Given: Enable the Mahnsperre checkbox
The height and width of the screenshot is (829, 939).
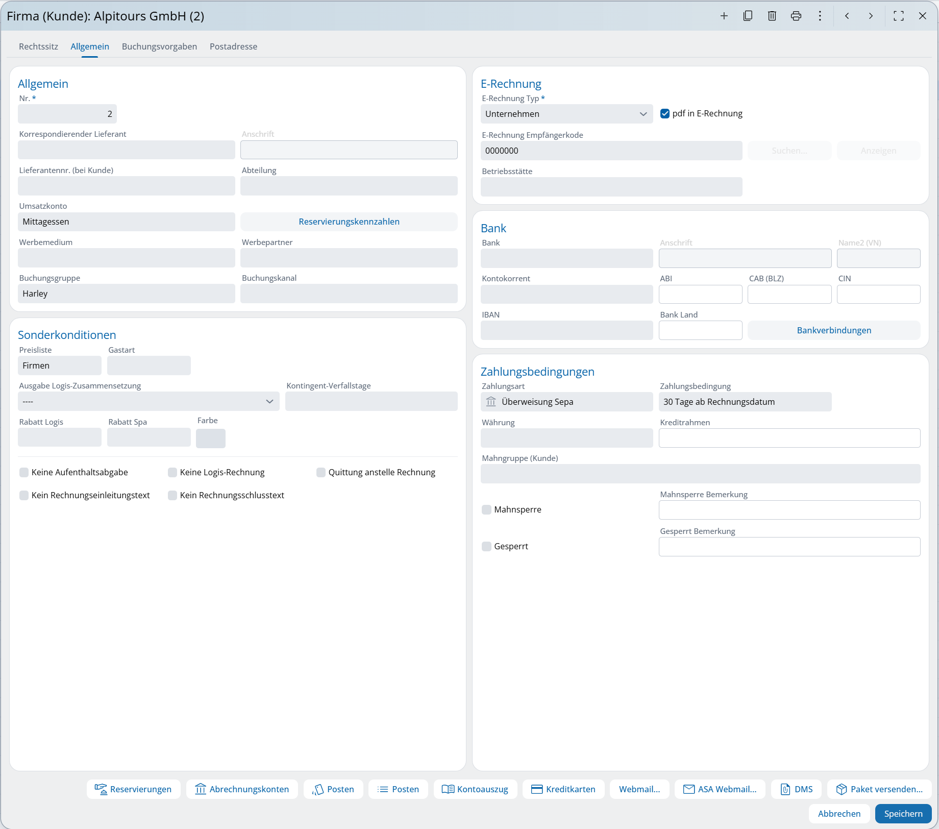Looking at the screenshot, I should click(486, 509).
